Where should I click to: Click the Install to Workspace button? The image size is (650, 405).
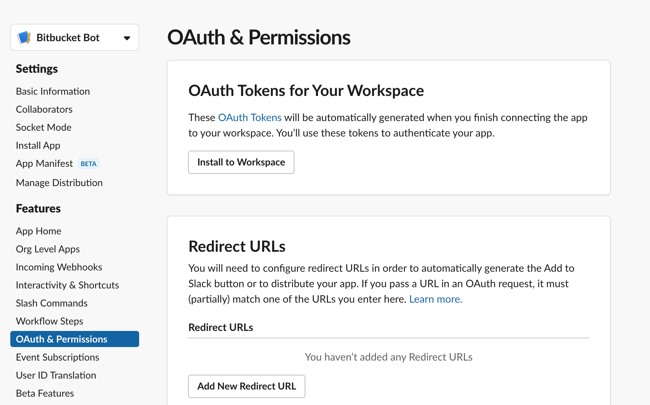click(x=241, y=162)
